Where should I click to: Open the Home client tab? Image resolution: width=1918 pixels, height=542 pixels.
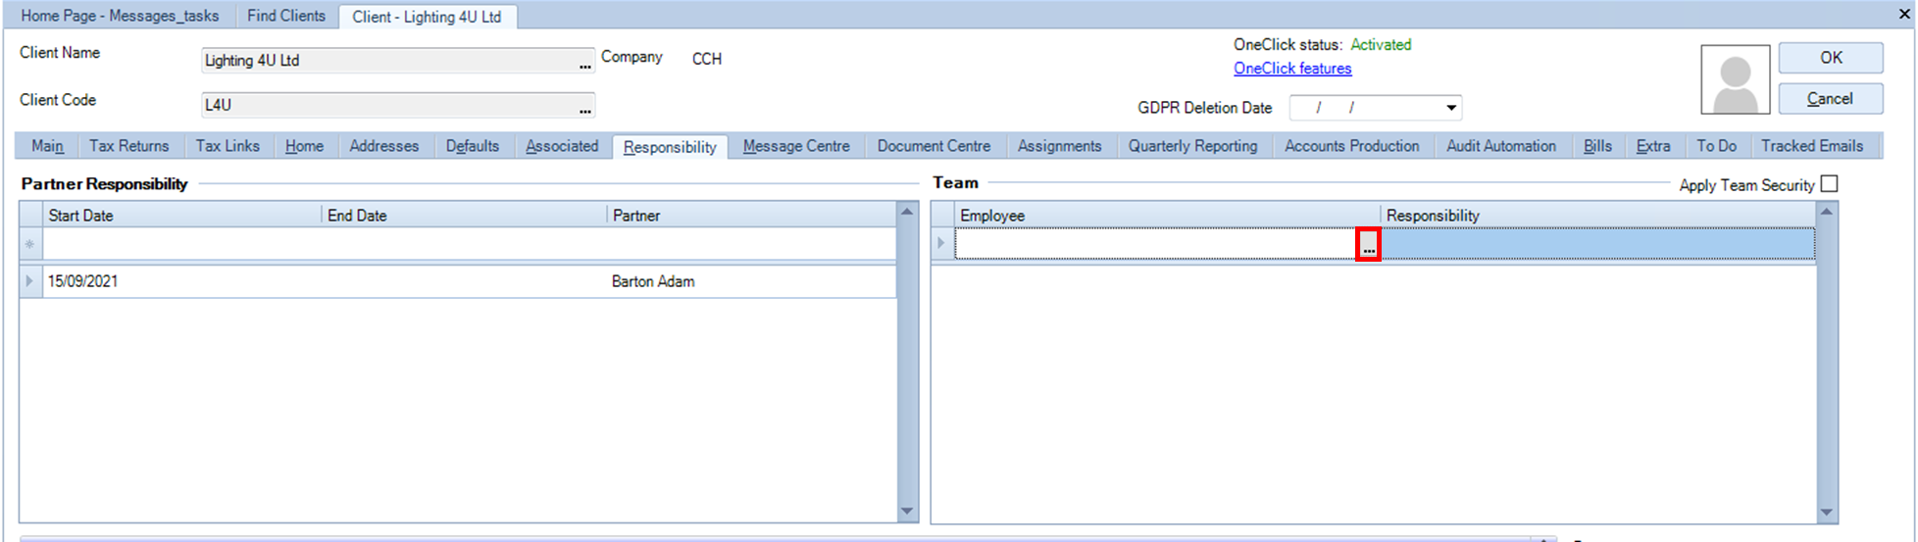tap(304, 146)
